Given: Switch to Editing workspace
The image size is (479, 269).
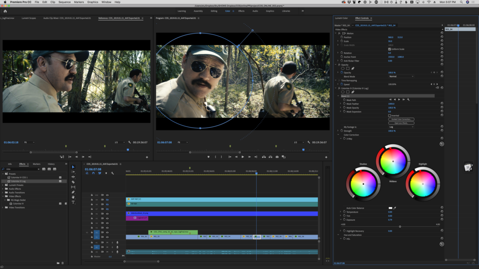Looking at the screenshot, I should (x=214, y=11).
